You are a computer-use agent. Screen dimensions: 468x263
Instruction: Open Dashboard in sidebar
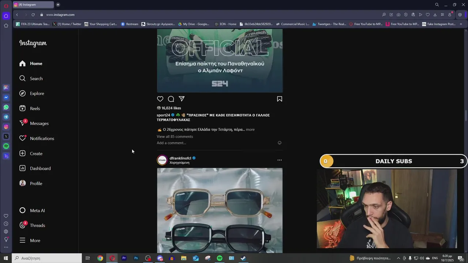click(35, 168)
